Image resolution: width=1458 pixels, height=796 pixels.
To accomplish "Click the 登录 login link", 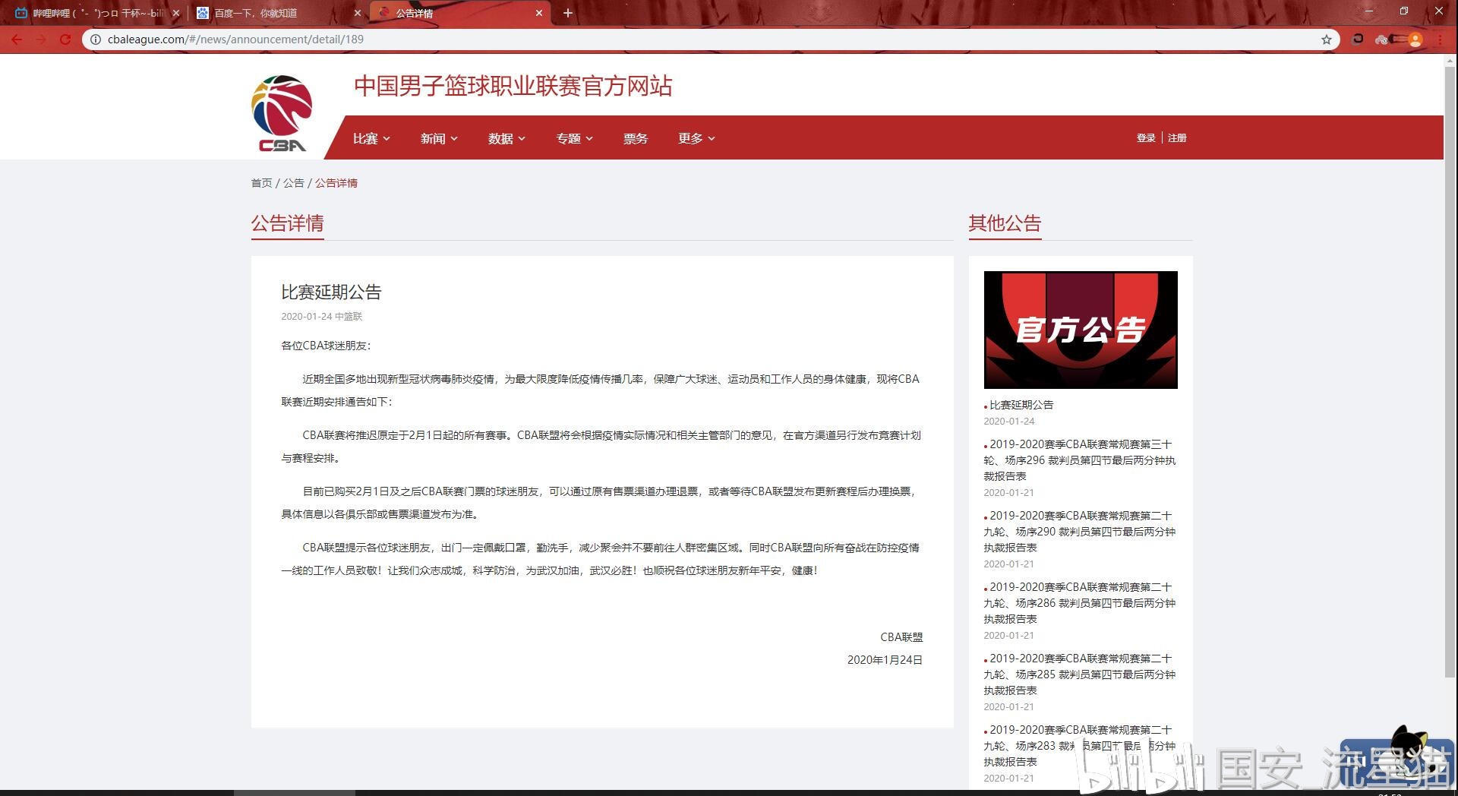I will 1145,138.
